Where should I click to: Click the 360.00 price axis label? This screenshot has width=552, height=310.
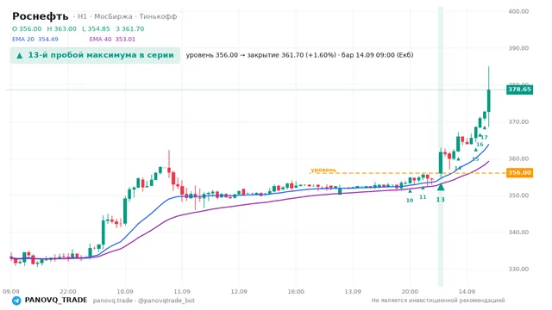[518, 158]
